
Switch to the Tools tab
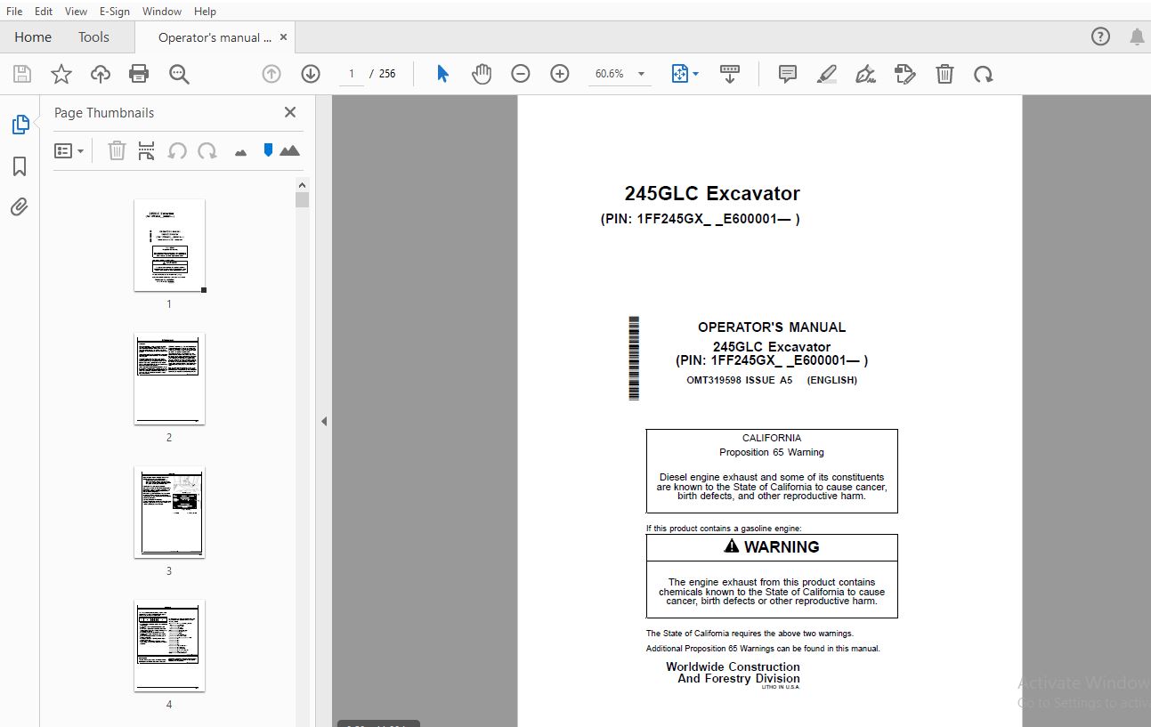pos(93,36)
